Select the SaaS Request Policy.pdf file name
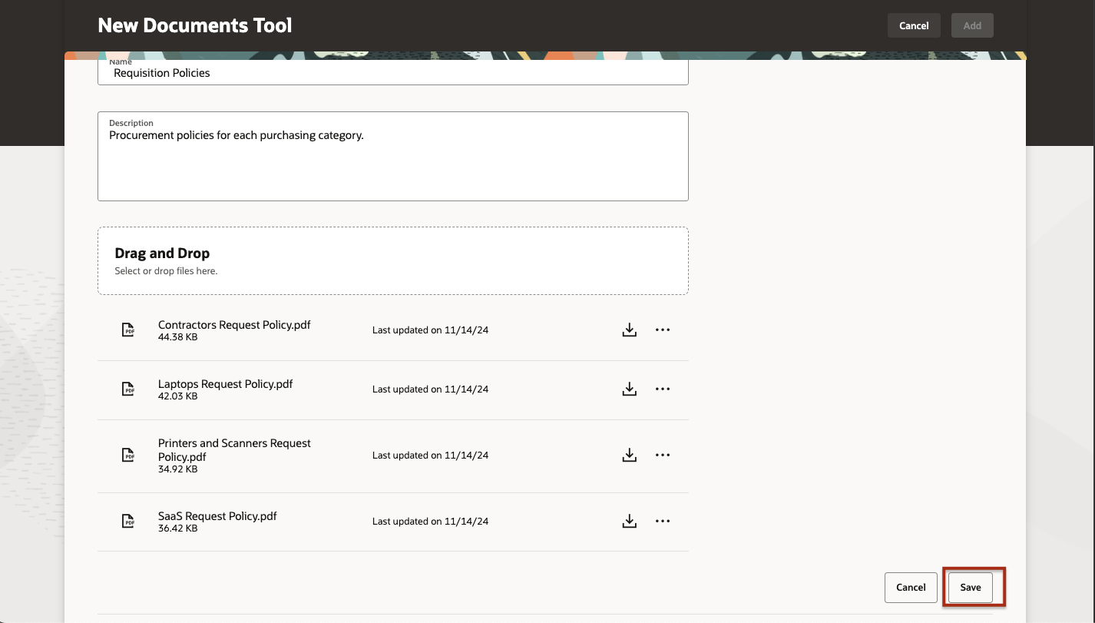Viewport: 1095px width, 623px height. pos(217,516)
